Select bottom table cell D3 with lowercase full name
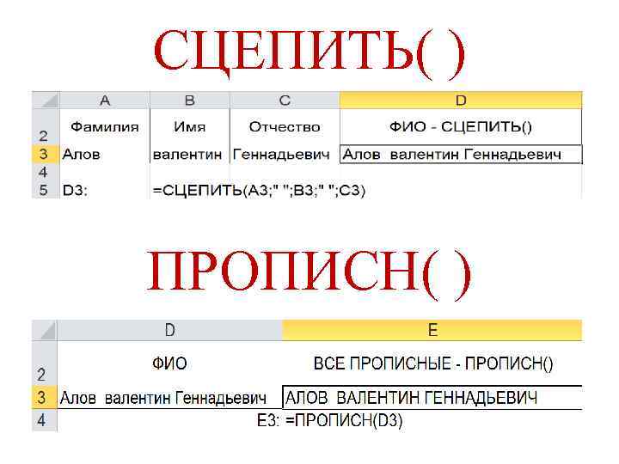This screenshot has width=619, height=464. click(x=169, y=397)
